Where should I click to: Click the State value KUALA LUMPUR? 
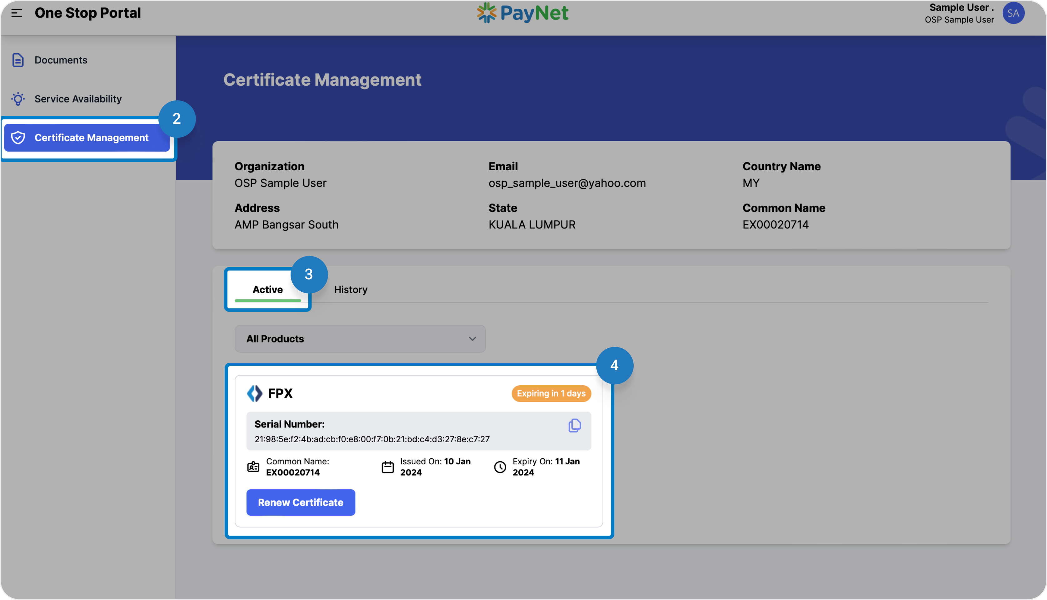[532, 225]
